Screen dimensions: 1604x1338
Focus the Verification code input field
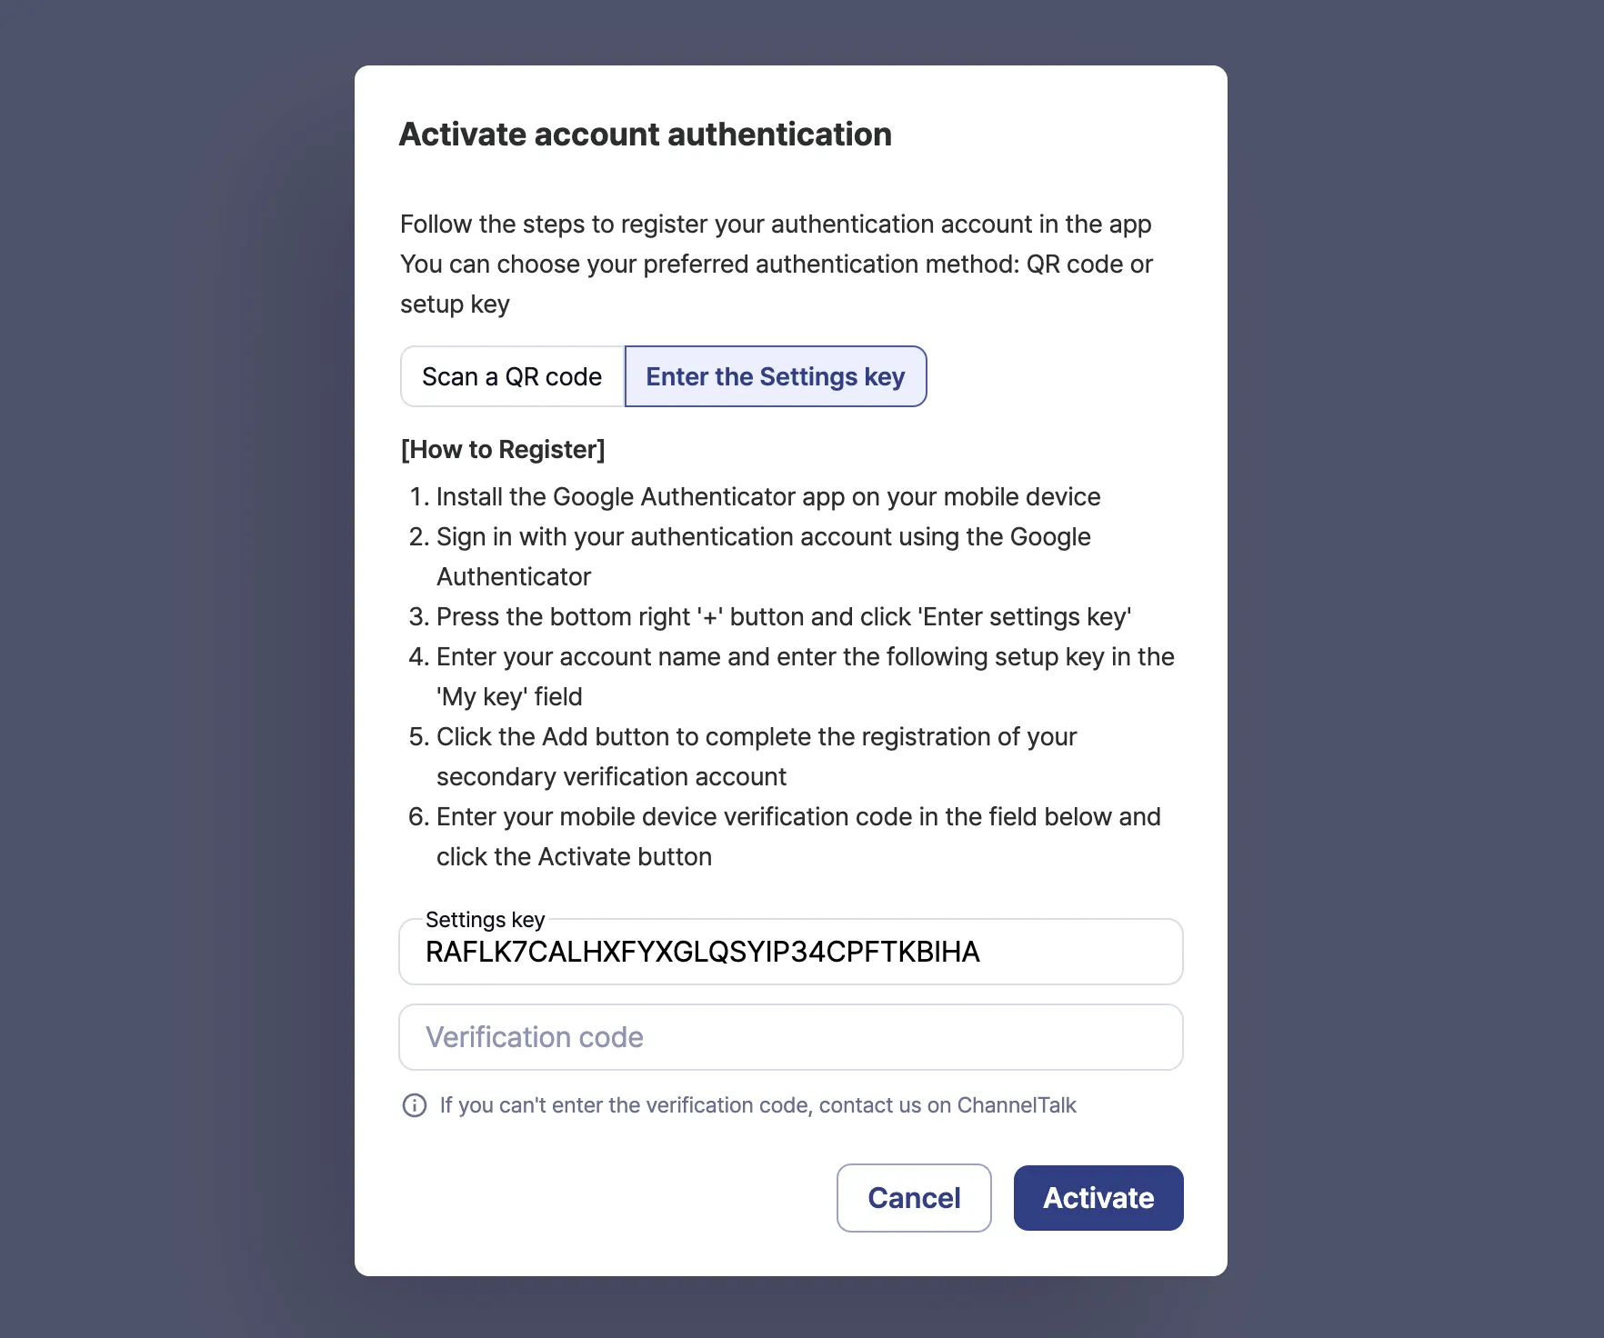(790, 1037)
